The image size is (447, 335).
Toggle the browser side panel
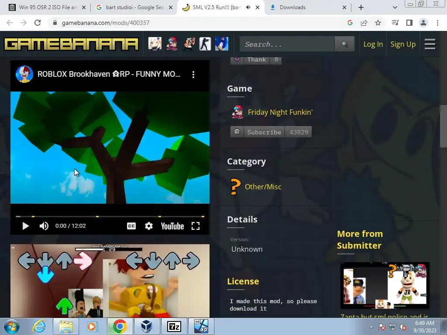point(409,23)
